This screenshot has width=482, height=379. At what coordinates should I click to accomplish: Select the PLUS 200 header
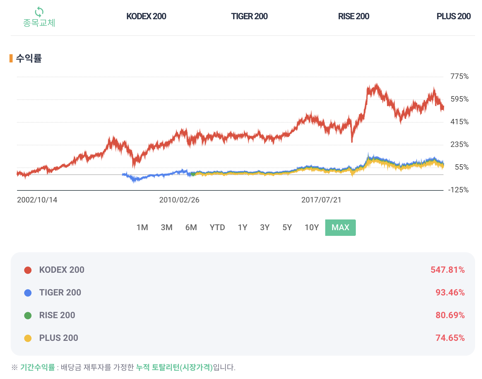pyautogui.click(x=454, y=16)
